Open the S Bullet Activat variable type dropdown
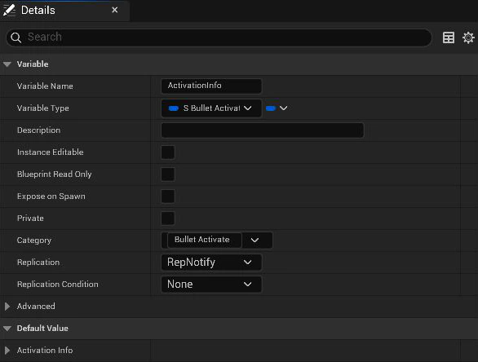Image resolution: width=478 pixels, height=362 pixels. click(x=211, y=108)
